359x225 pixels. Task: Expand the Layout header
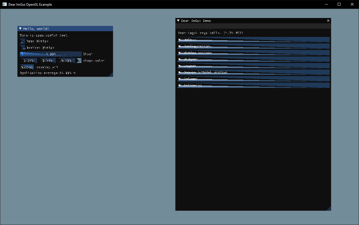(x=253, y=66)
